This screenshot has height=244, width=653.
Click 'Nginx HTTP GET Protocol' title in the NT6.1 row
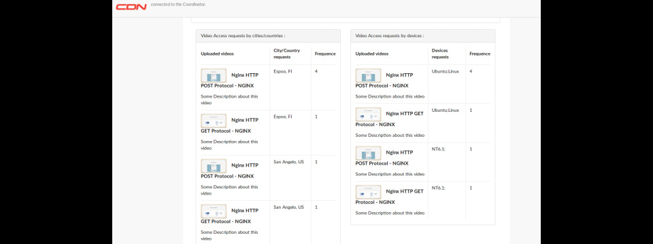389,197
